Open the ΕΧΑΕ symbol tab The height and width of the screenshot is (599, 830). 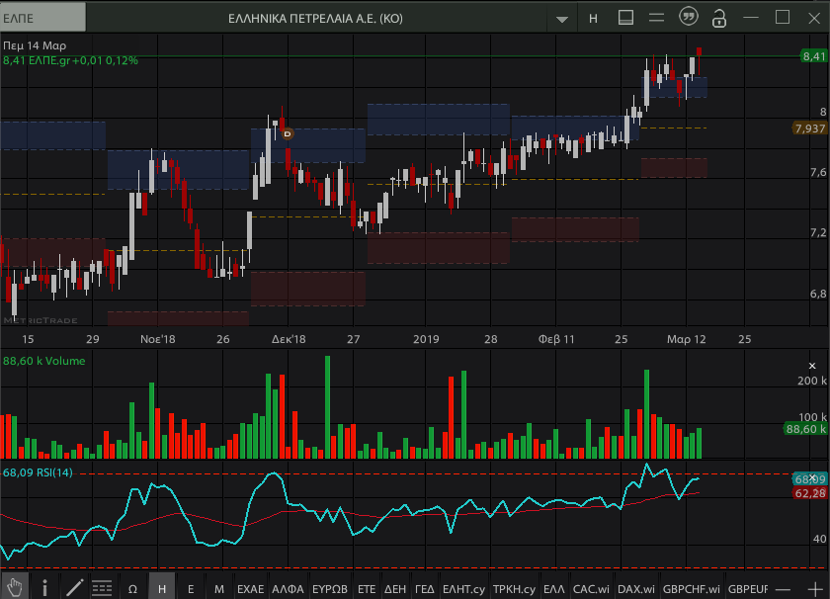click(250, 589)
